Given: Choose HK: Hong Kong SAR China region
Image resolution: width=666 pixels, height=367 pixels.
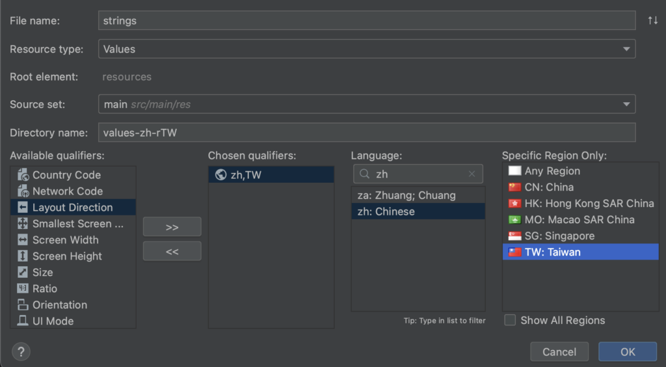Looking at the screenshot, I should [589, 204].
